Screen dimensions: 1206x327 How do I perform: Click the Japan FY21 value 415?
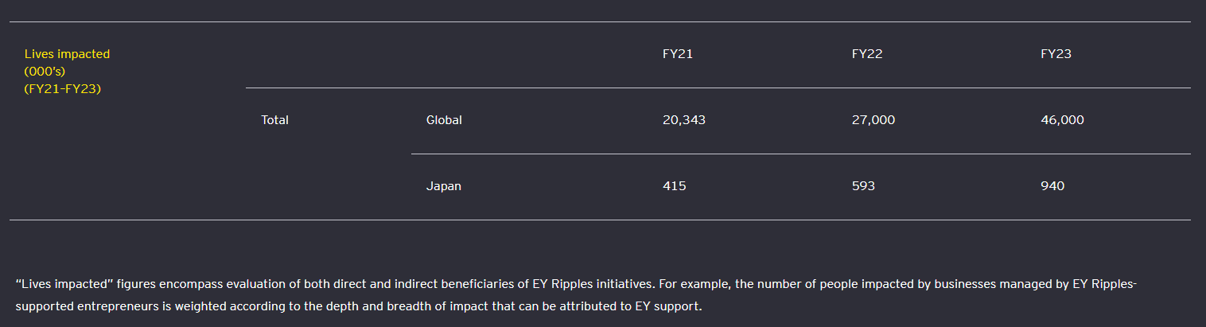coord(674,186)
